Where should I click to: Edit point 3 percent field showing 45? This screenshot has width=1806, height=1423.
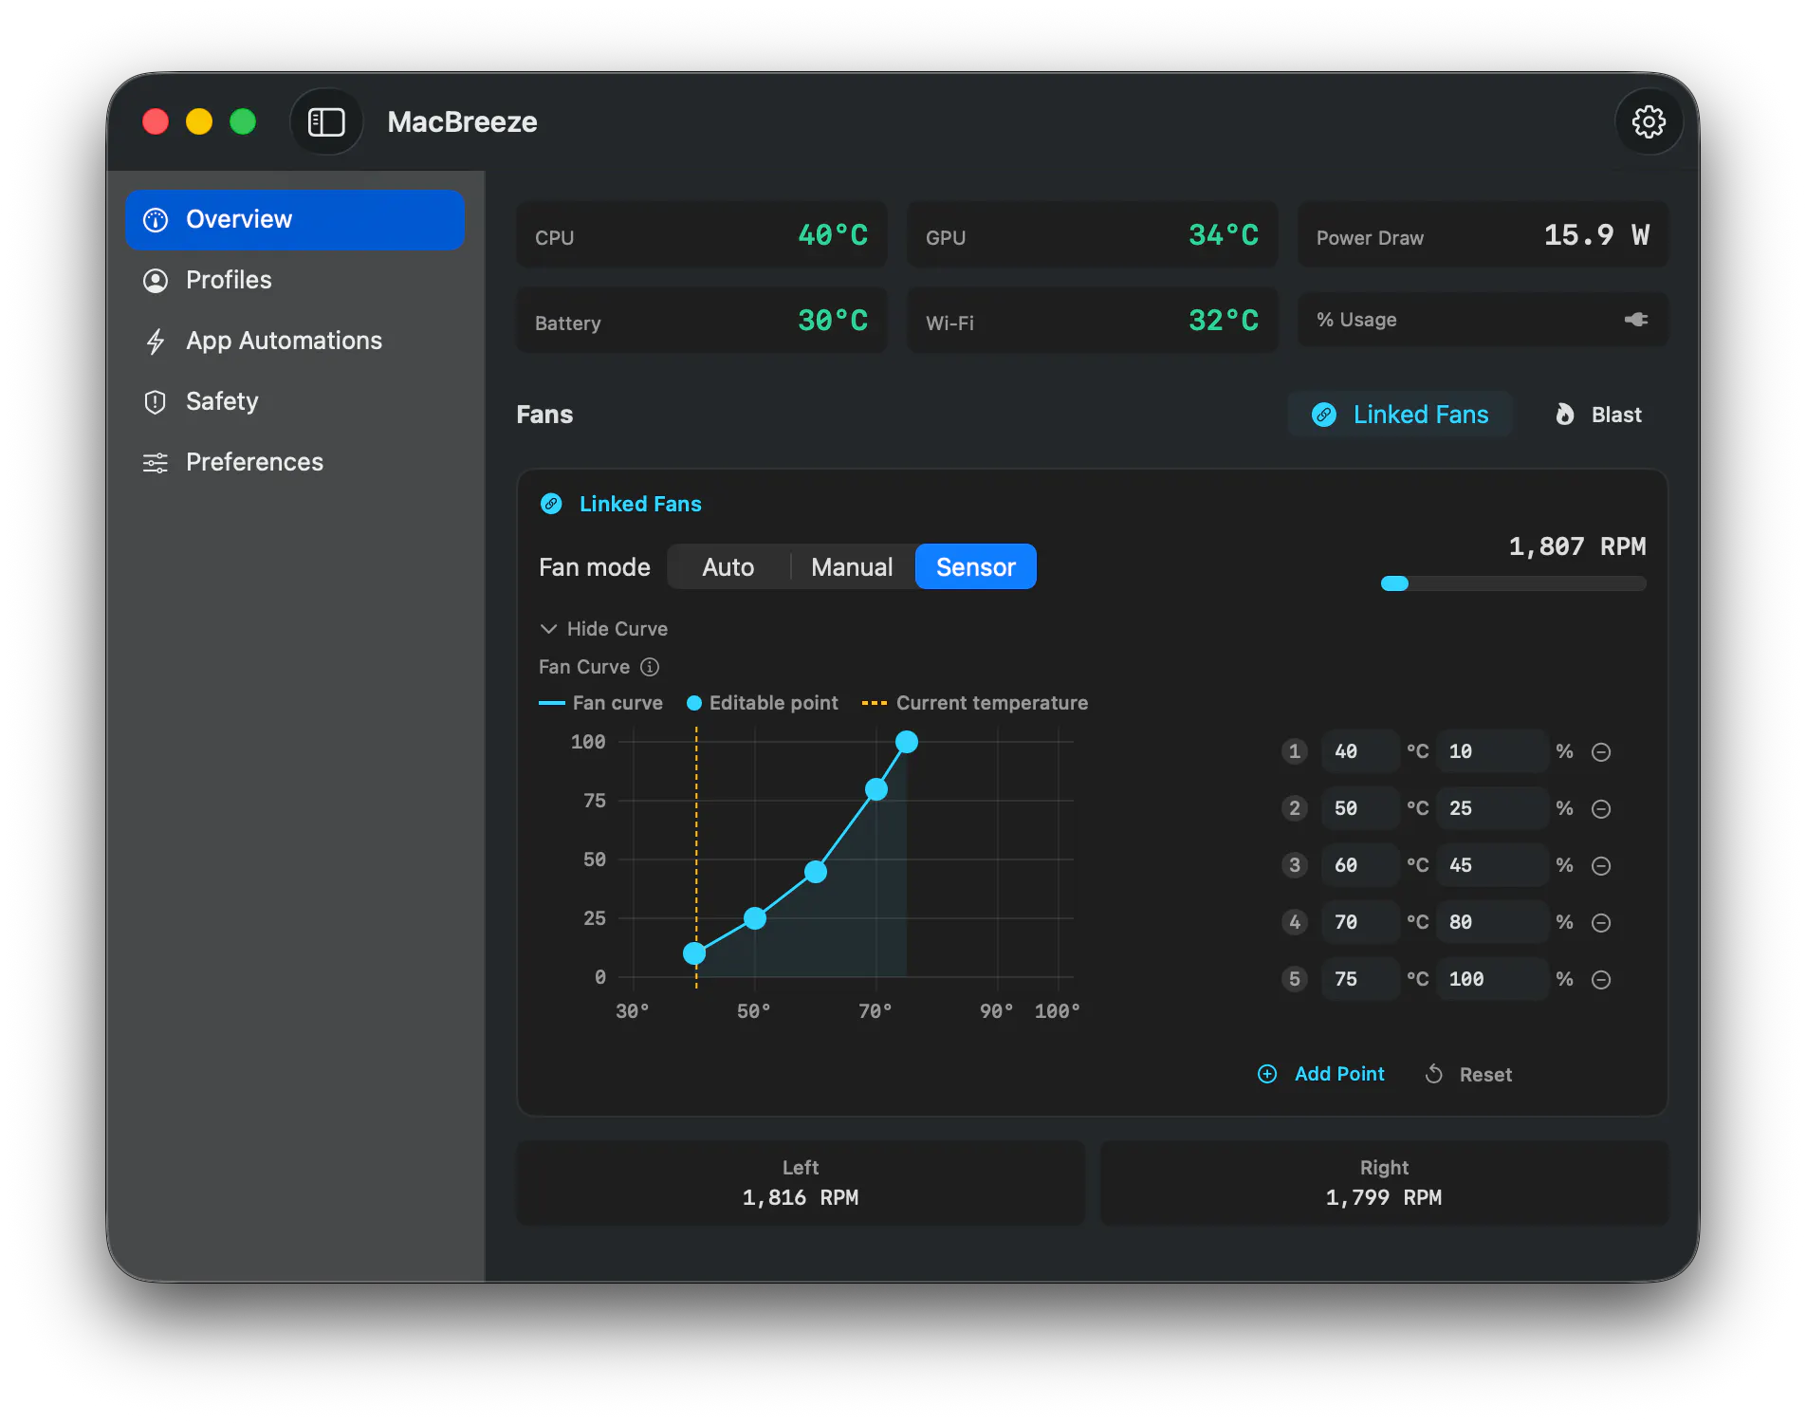[x=1492, y=865]
